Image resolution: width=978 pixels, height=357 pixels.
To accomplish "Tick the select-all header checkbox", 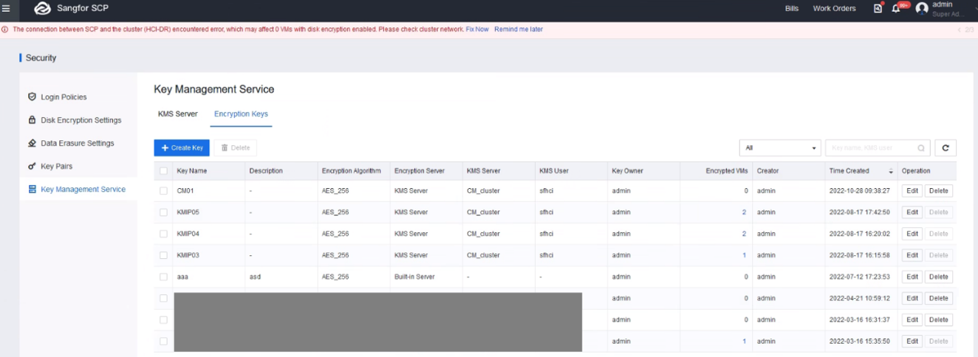I will click(163, 171).
